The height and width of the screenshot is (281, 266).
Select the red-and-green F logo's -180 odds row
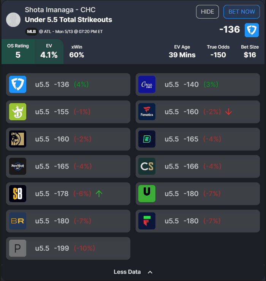click(x=198, y=221)
